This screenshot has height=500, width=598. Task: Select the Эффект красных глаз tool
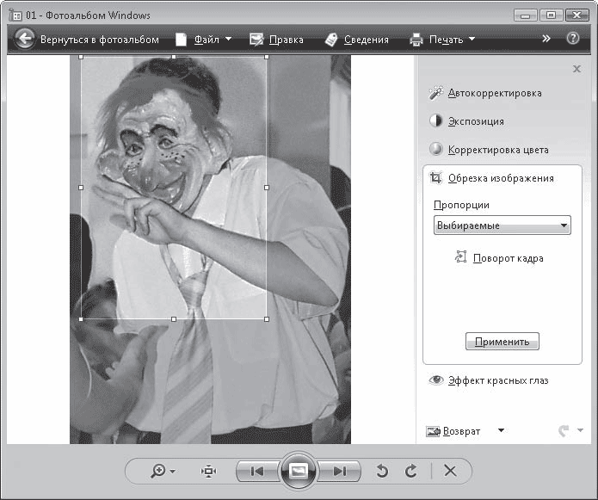click(x=497, y=380)
